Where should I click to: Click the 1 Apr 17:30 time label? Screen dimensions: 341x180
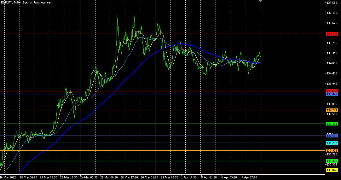pyautogui.click(x=189, y=177)
